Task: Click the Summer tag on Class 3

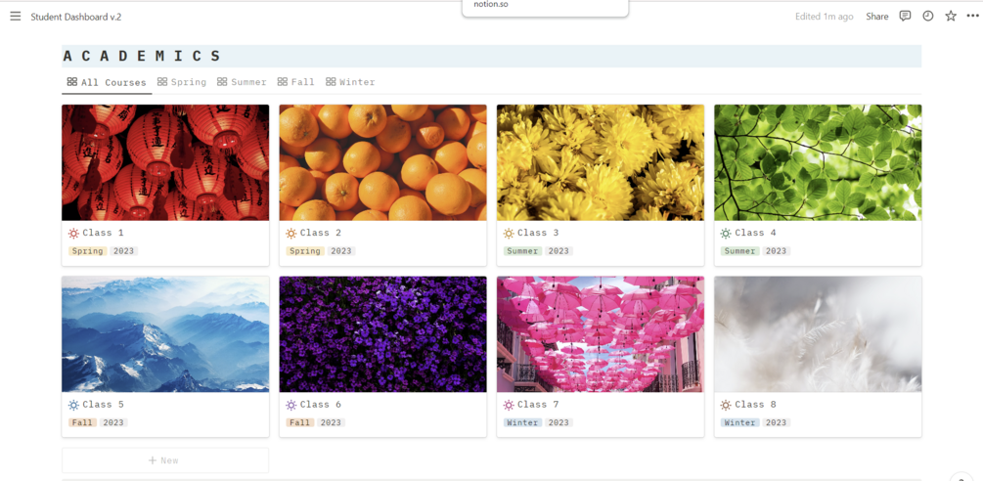Action: coord(523,251)
